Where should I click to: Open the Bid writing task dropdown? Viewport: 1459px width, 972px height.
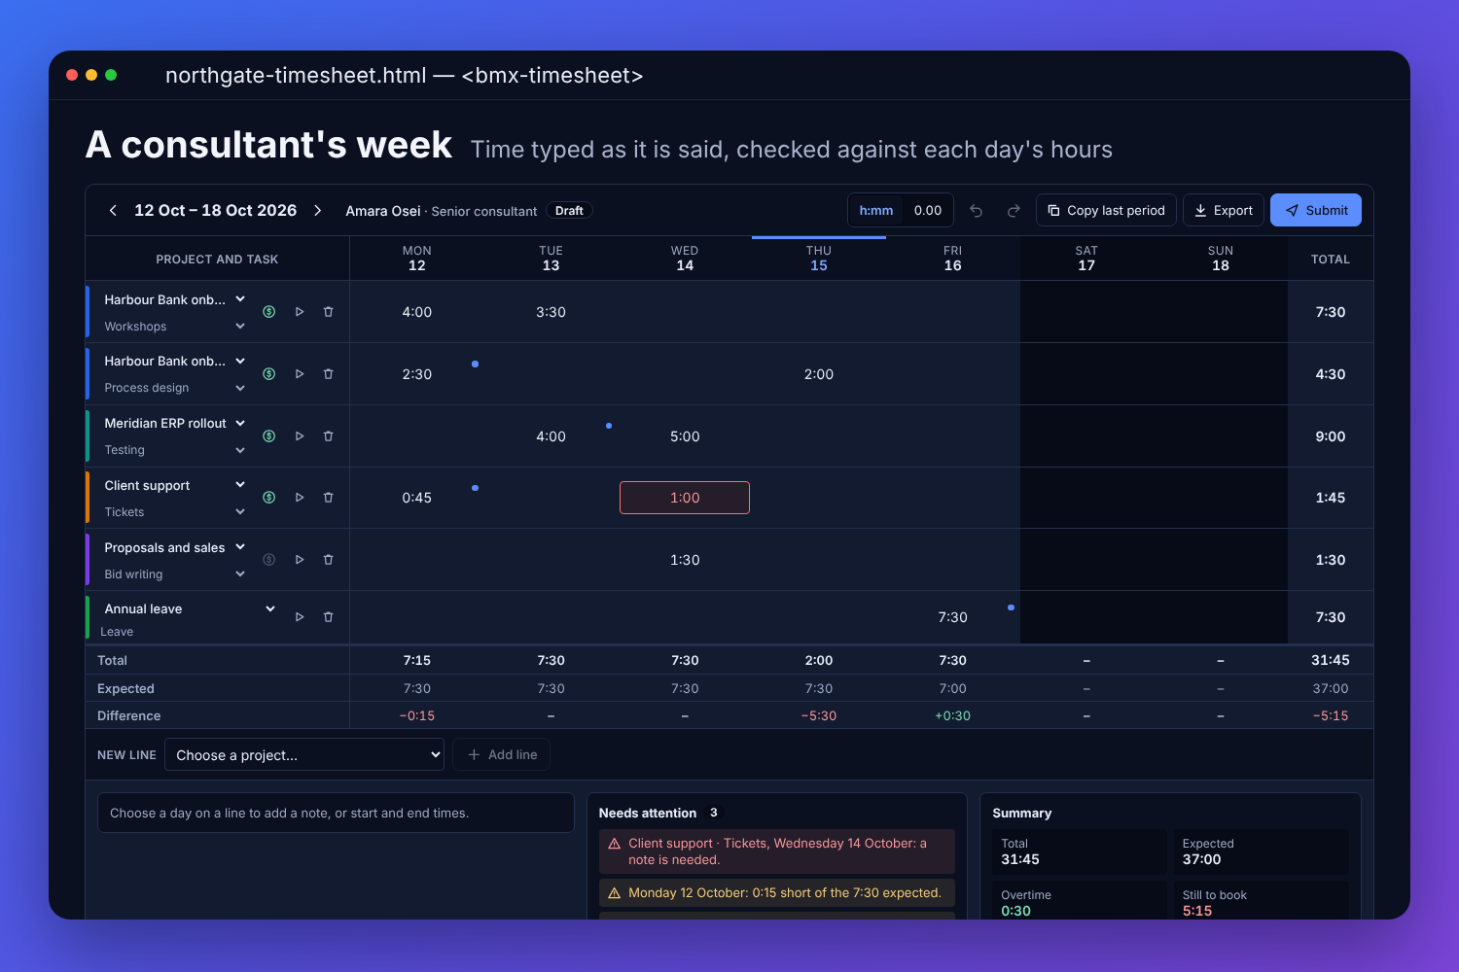click(x=175, y=574)
